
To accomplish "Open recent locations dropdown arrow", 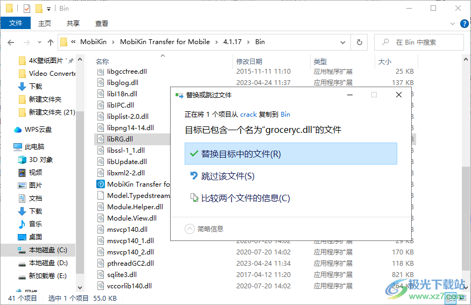I will coord(39,42).
